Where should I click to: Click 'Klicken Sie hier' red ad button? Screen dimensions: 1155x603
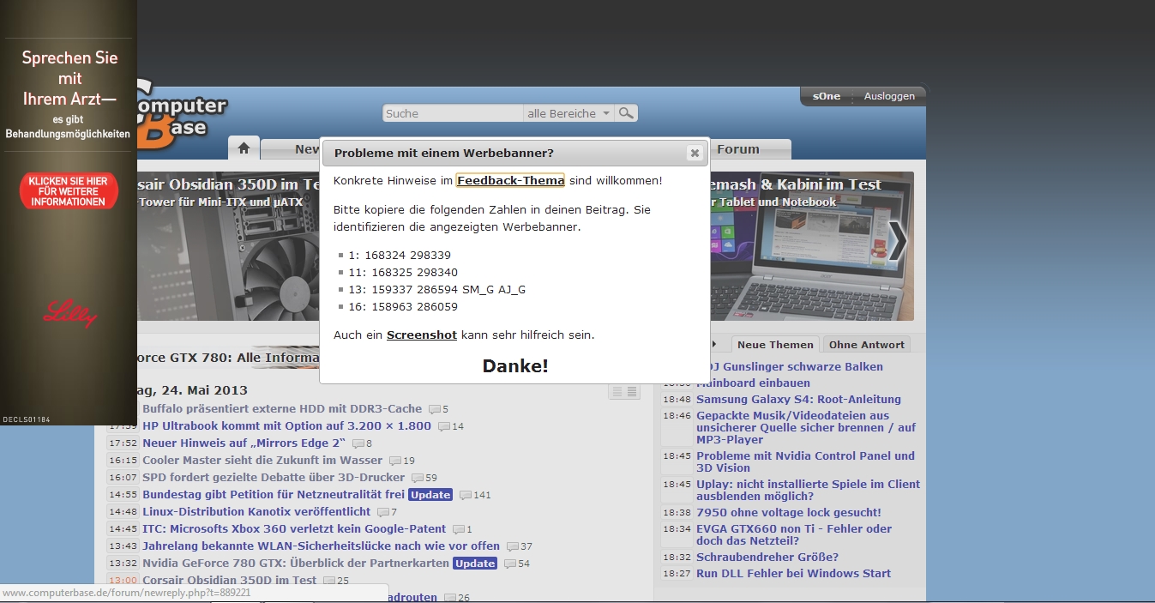[69, 190]
